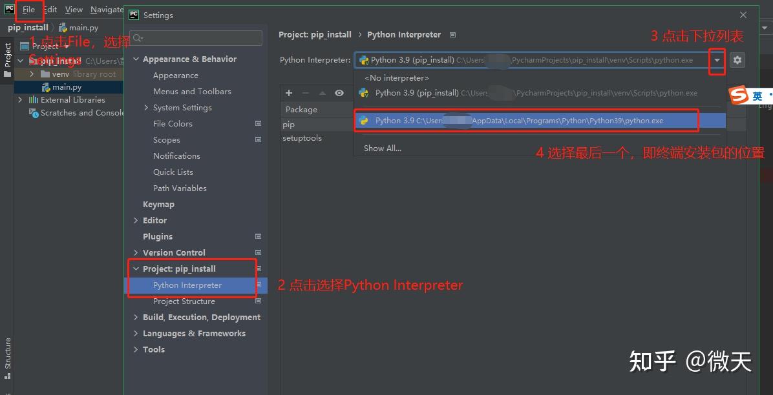Screen dimensions: 773x395
Task: Expand the Build, Execution, Deployment section
Action: (136, 317)
